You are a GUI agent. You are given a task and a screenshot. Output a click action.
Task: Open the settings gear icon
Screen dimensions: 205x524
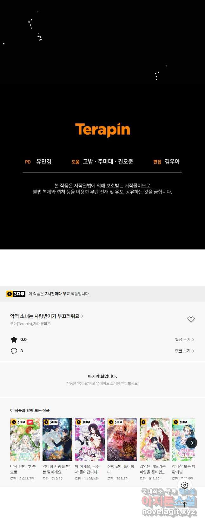tap(185, 485)
